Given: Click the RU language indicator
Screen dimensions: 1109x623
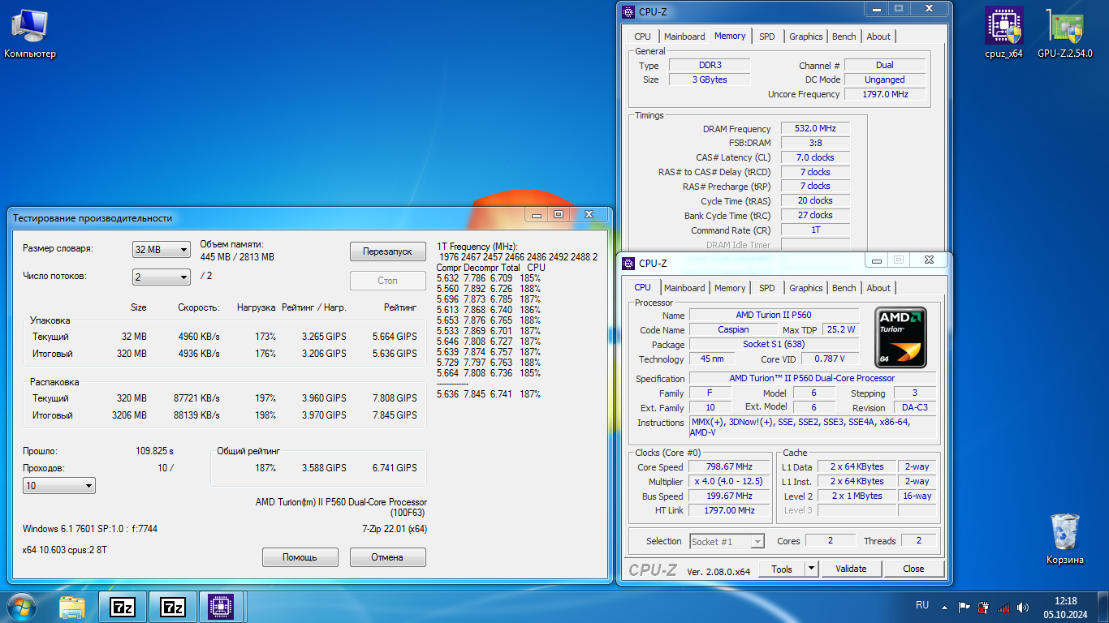Looking at the screenshot, I should pos(922,605).
